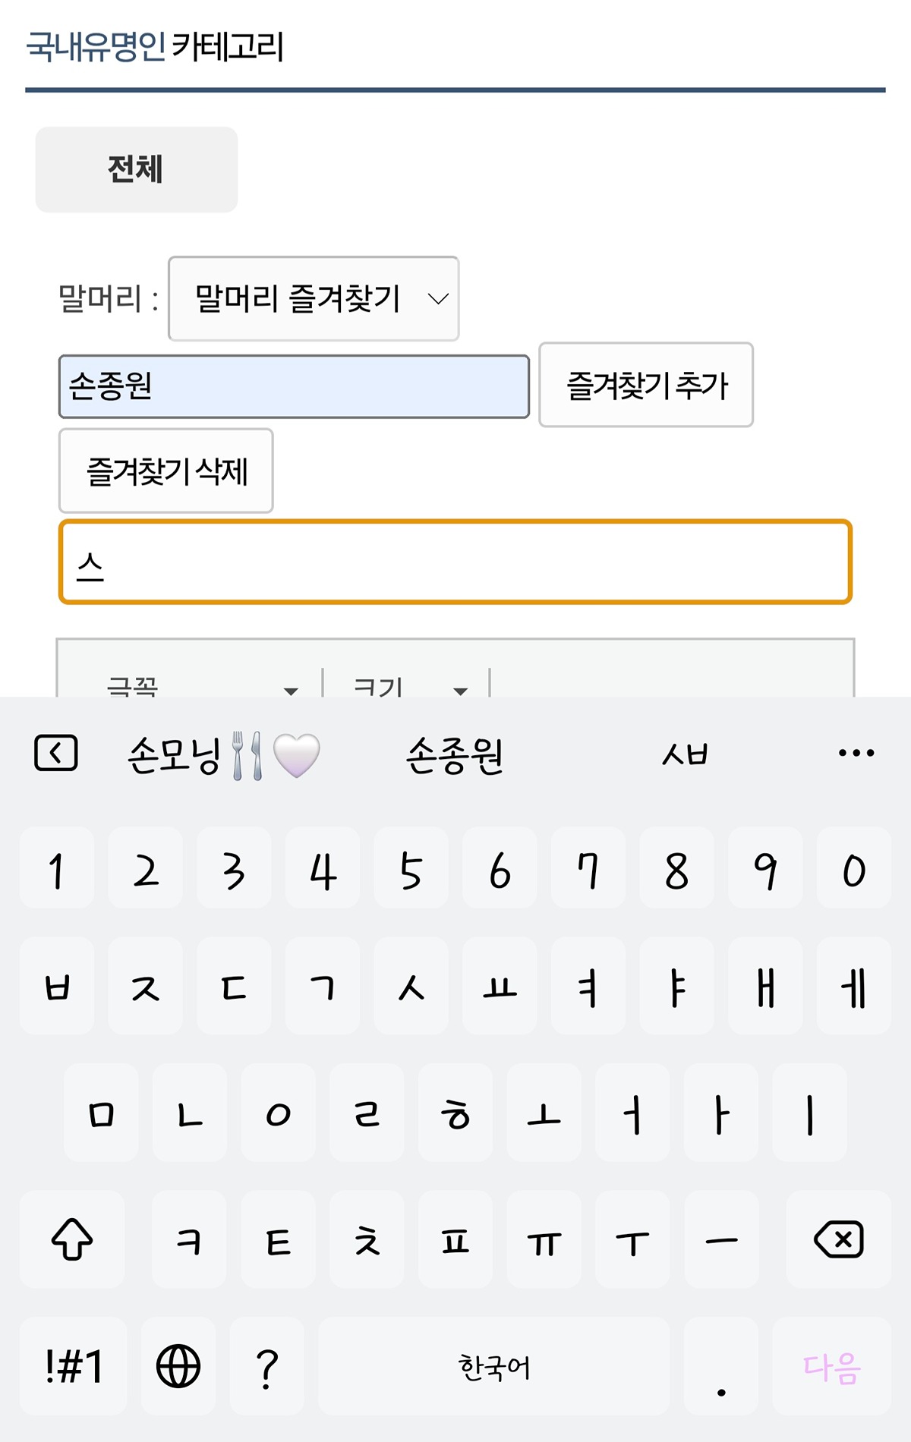Focus the orange-bordered title input field
The width and height of the screenshot is (911, 1442).
tap(455, 562)
